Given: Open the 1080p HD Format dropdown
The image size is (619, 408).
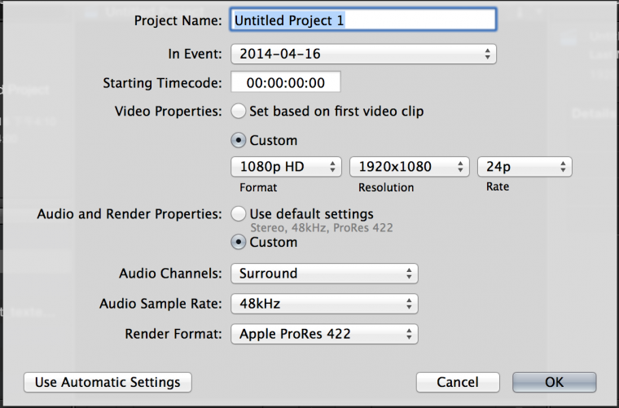Looking at the screenshot, I should click(x=286, y=167).
